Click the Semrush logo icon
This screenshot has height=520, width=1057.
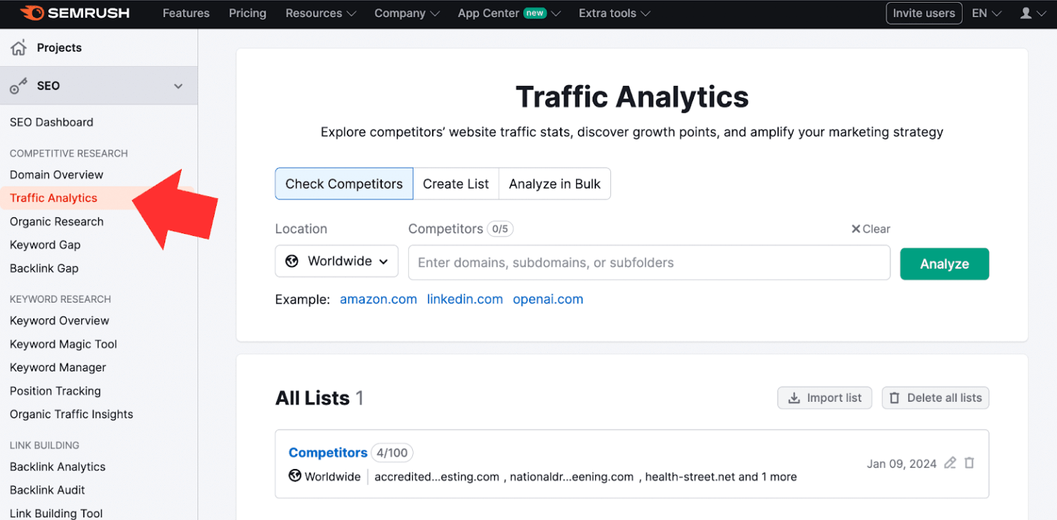point(32,13)
